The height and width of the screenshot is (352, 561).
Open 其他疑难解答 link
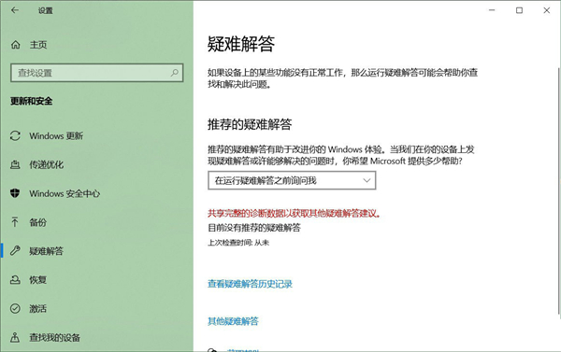pos(233,321)
